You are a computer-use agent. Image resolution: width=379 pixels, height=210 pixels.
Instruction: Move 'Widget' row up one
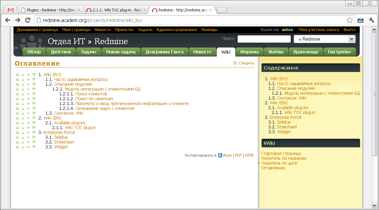point(23,147)
